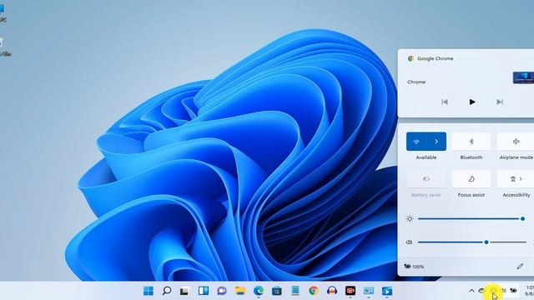Skip to next track in media control

pos(500,102)
